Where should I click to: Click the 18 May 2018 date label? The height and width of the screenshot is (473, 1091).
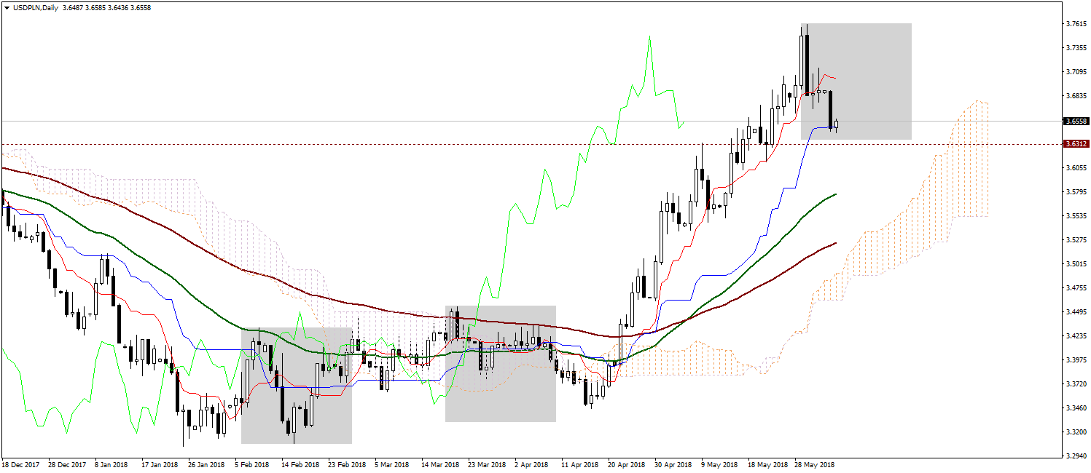pos(766,464)
